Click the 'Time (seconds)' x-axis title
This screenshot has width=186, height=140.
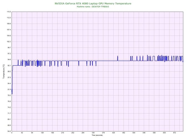point(97,135)
